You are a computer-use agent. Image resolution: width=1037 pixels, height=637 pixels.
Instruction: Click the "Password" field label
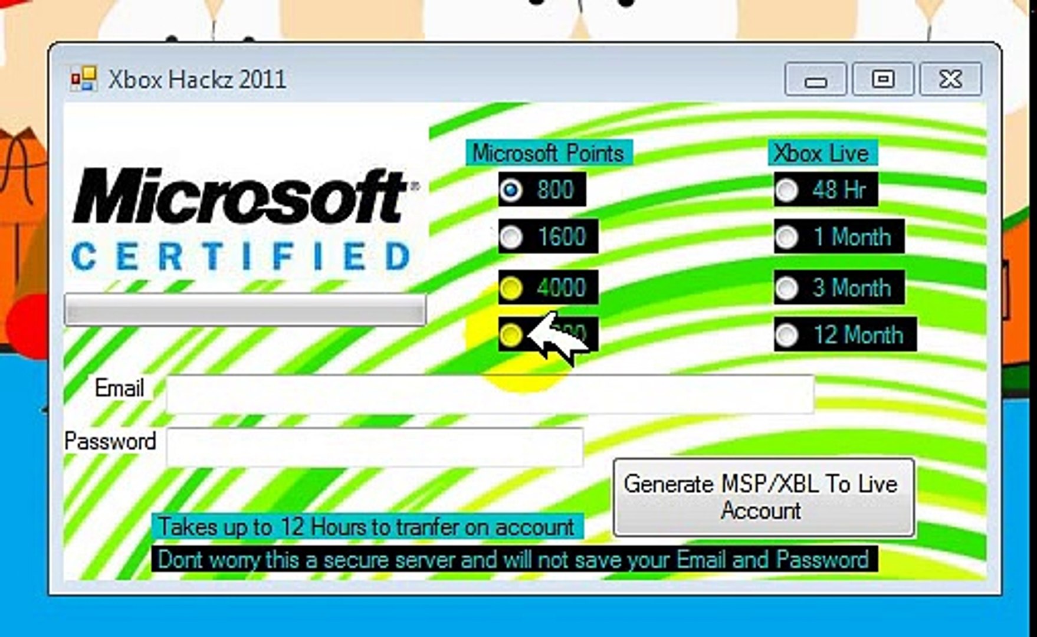110,441
